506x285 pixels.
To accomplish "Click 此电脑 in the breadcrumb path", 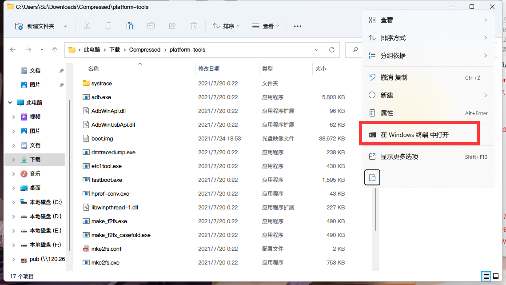I will [x=92, y=50].
